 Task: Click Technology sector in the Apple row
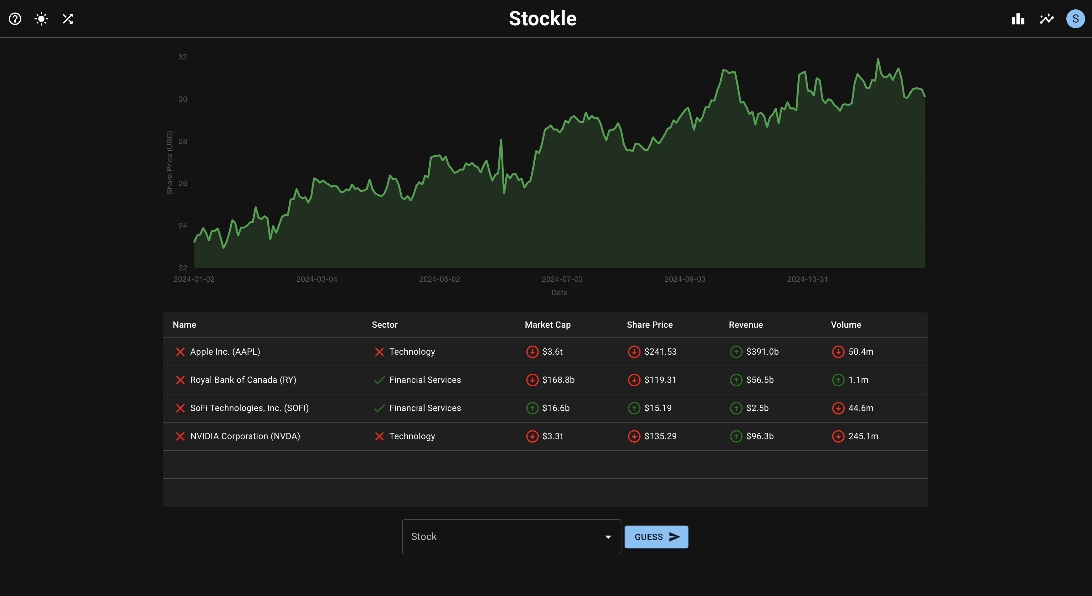click(412, 352)
